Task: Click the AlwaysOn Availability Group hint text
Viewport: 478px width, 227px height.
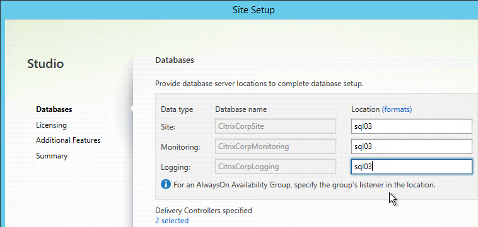Action: pyautogui.click(x=304, y=184)
